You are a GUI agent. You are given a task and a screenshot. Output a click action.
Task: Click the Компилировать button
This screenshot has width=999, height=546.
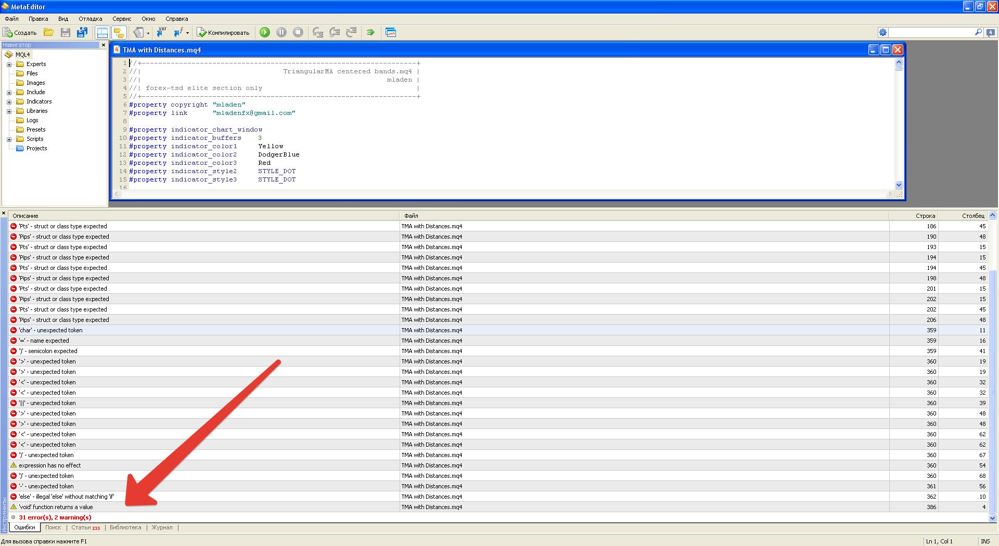(x=223, y=32)
